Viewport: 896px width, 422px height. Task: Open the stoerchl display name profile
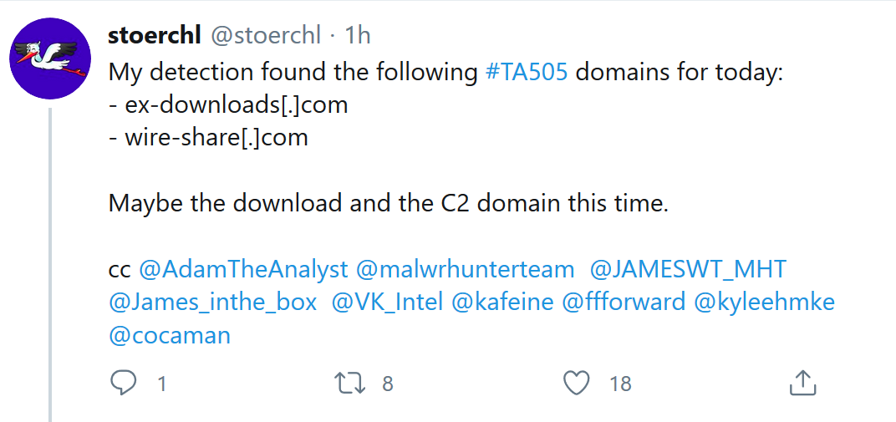pos(155,36)
